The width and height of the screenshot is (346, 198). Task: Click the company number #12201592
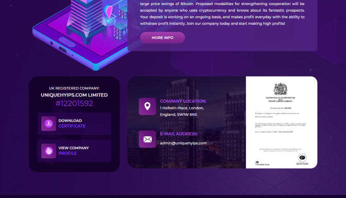pos(74,104)
